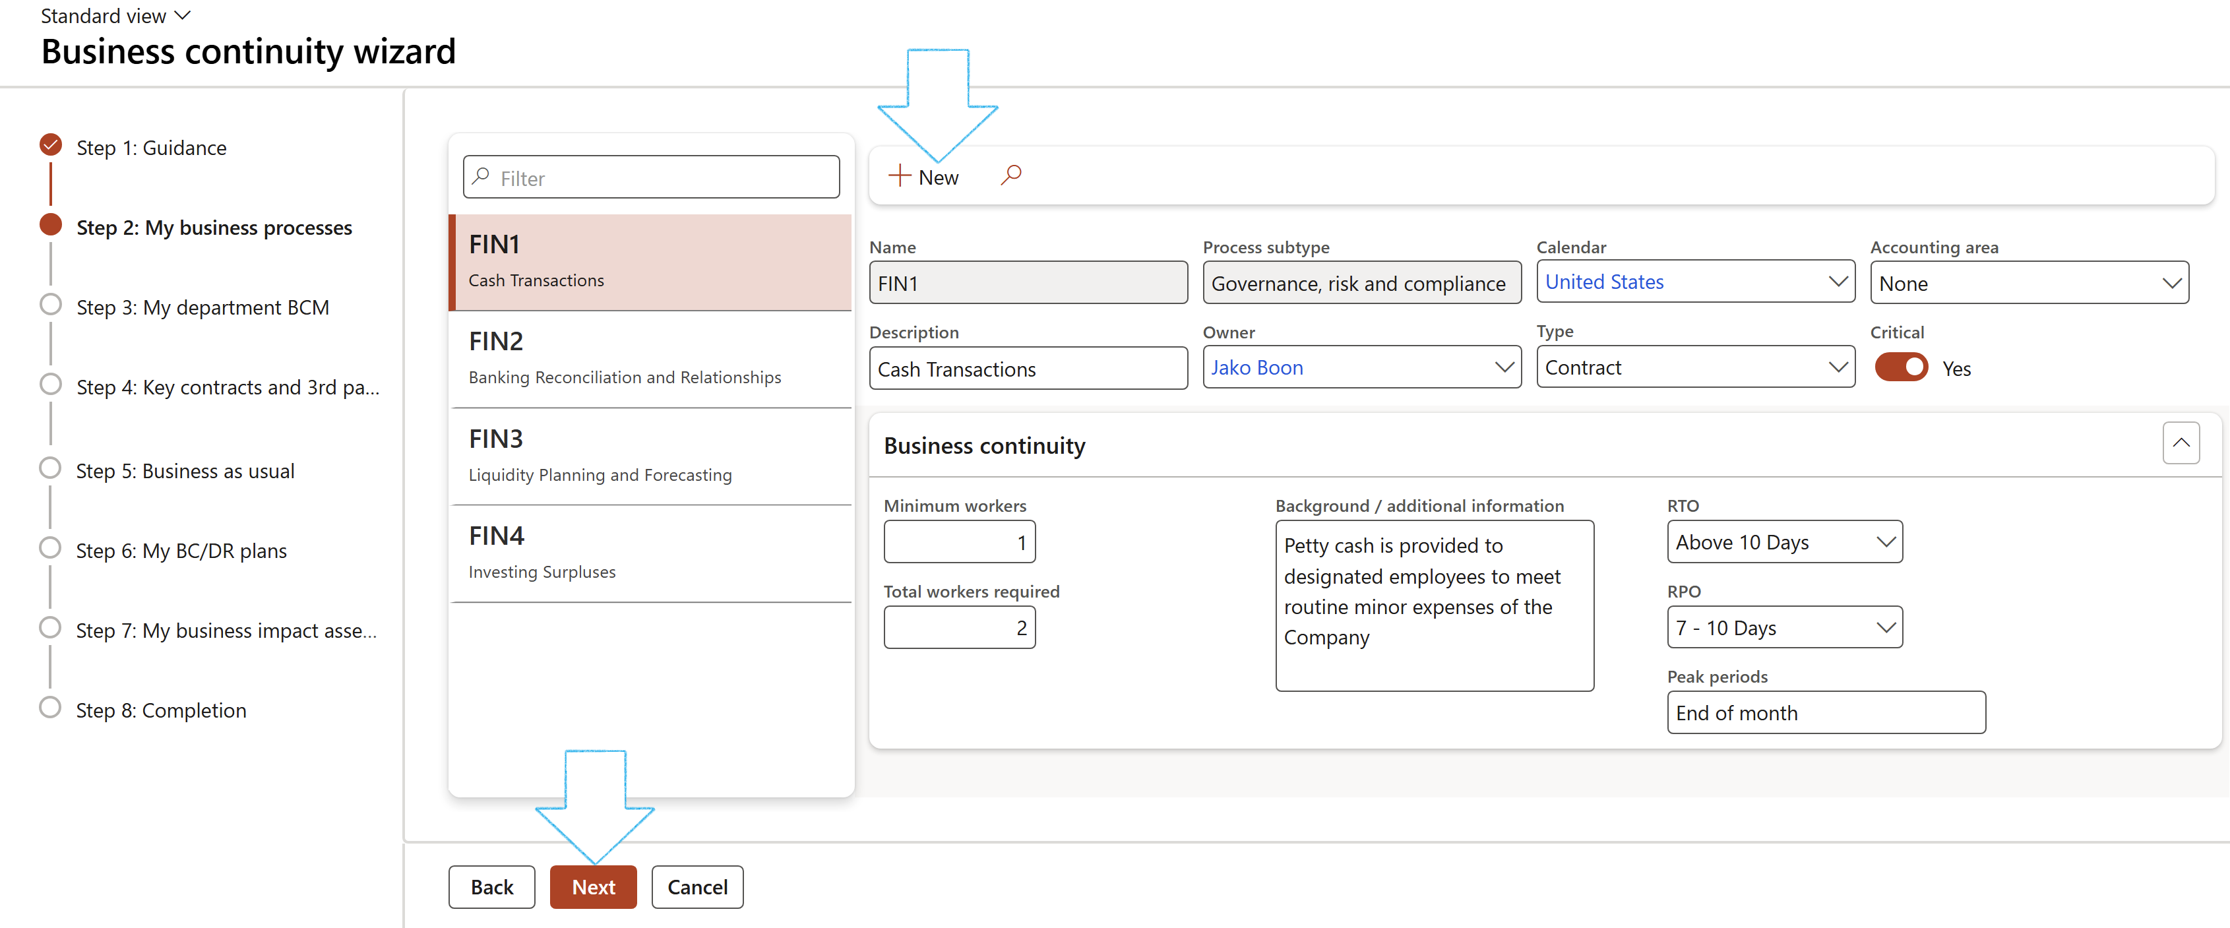
Task: Expand the Standard view chevron
Action: 183,16
